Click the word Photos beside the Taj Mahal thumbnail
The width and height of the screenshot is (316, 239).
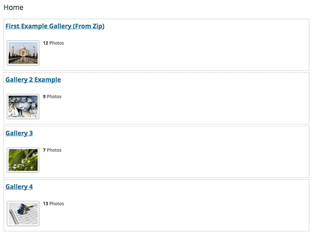tap(56, 43)
